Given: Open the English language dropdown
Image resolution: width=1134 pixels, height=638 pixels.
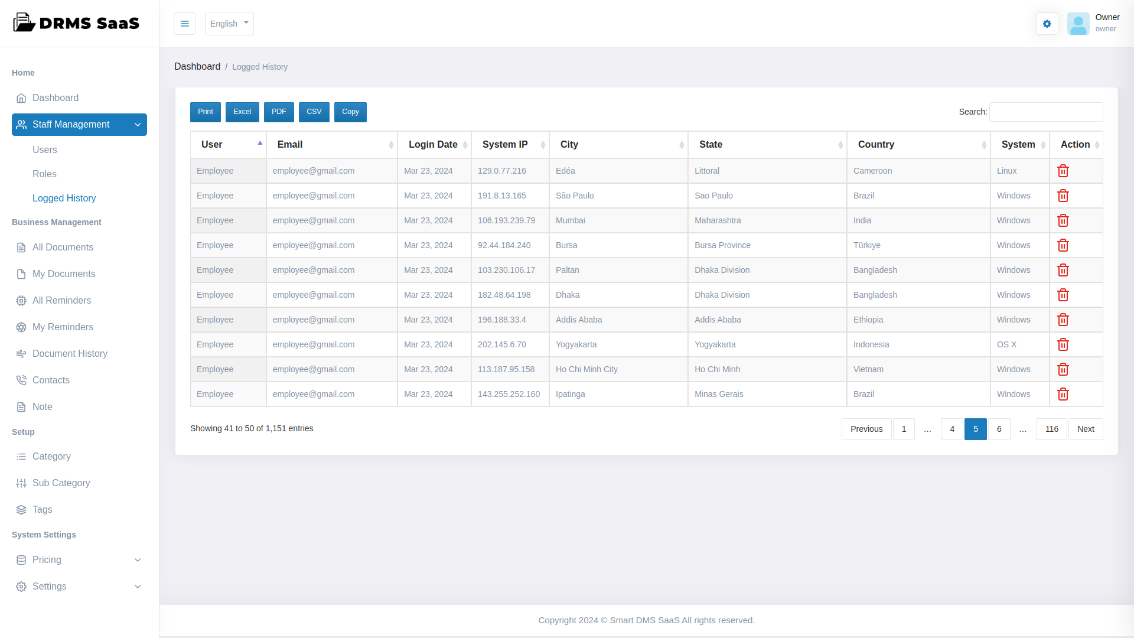Looking at the screenshot, I should (x=229, y=24).
